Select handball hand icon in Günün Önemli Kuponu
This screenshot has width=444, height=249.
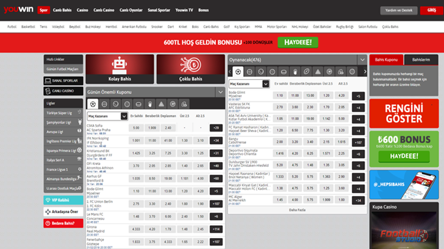tap(150, 104)
